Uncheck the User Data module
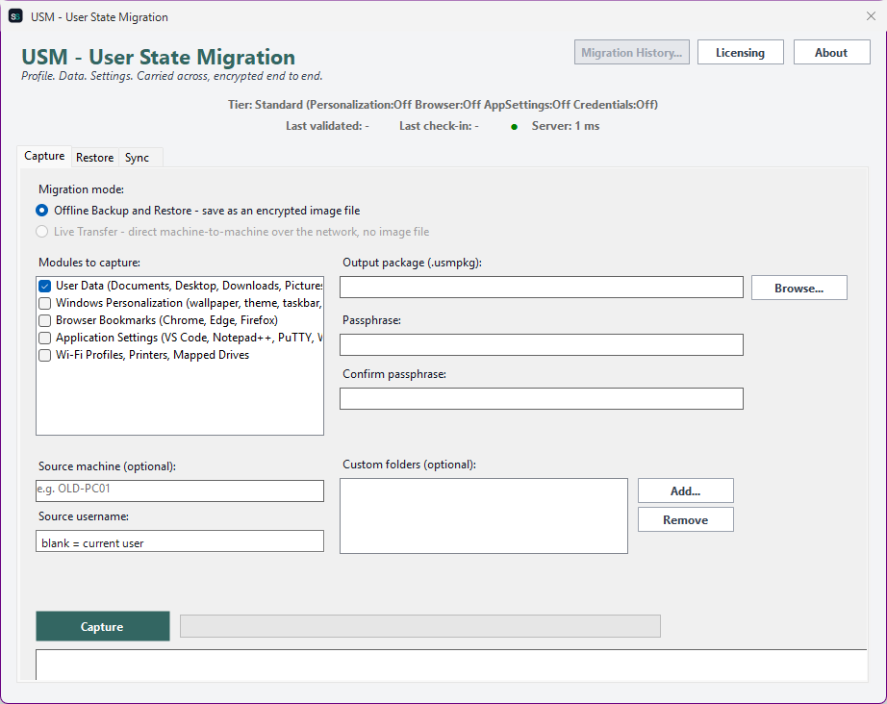887x704 pixels. [x=44, y=287]
